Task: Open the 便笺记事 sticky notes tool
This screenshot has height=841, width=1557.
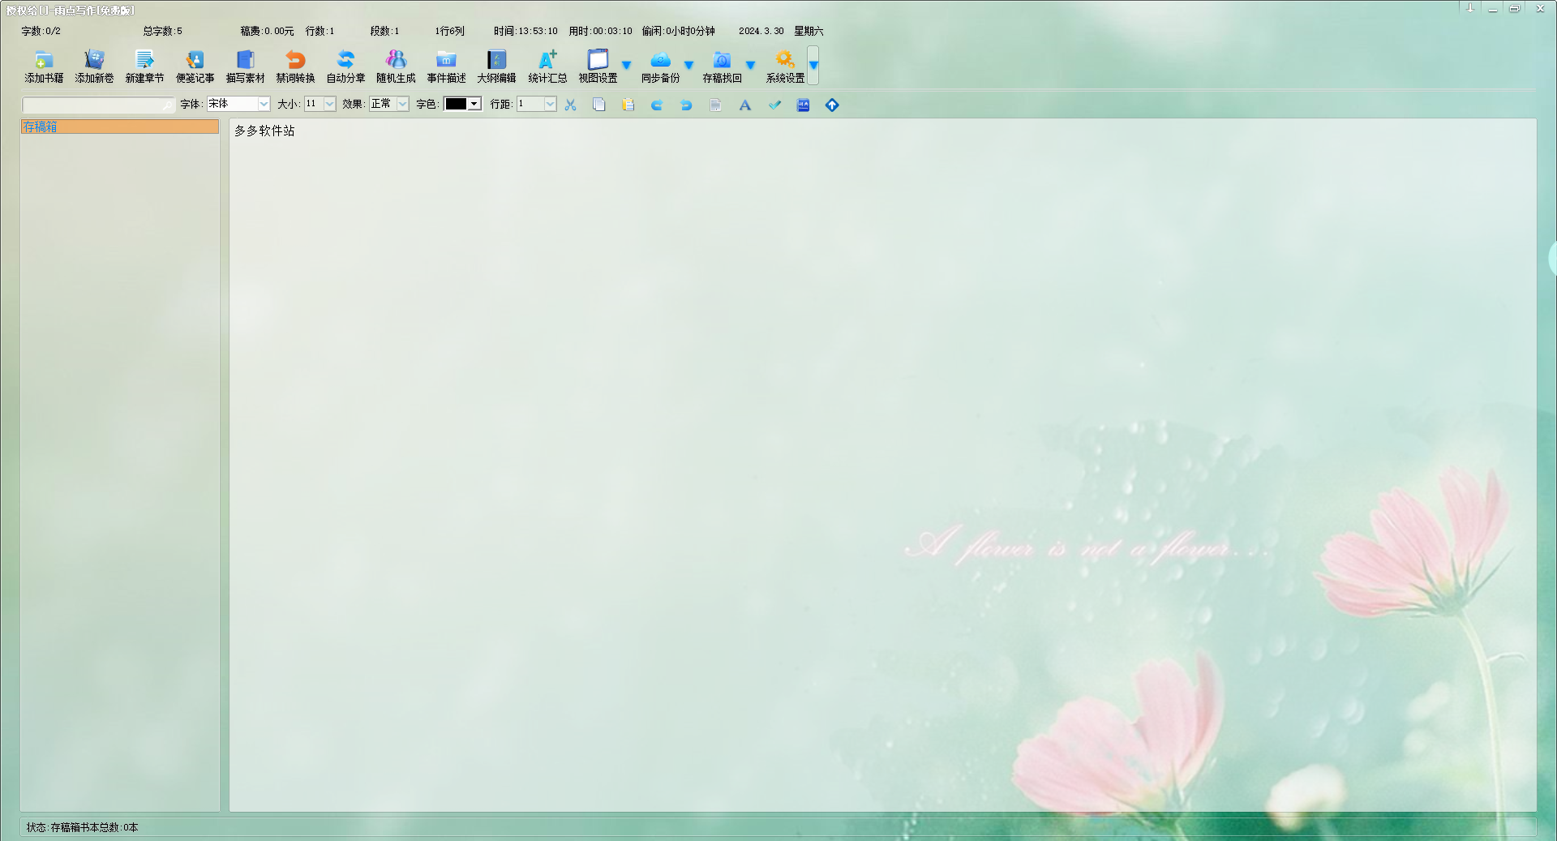Action: 195,67
